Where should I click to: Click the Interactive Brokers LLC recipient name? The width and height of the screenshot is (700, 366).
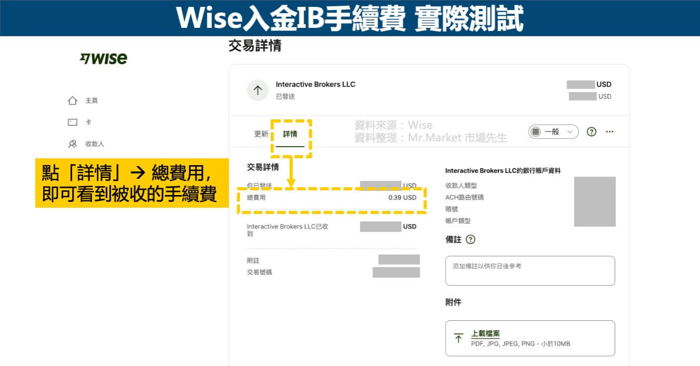coord(316,85)
